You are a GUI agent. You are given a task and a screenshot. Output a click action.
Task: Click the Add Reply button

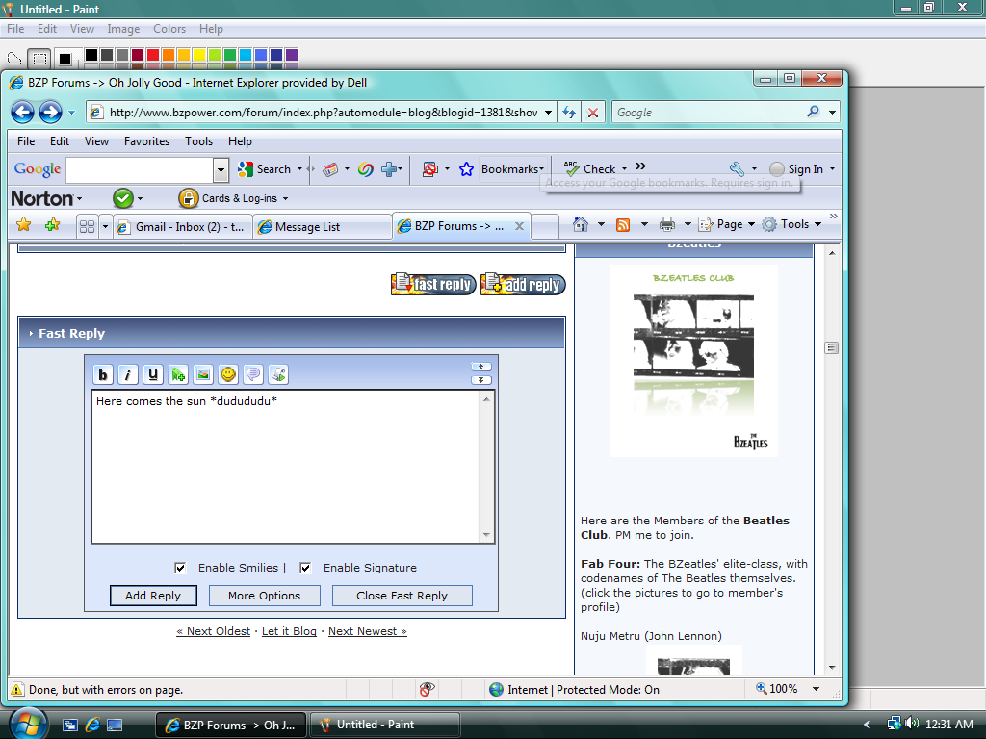pos(153,595)
